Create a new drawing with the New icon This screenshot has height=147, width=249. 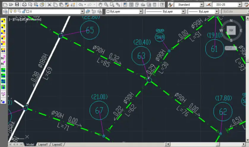[5, 5]
